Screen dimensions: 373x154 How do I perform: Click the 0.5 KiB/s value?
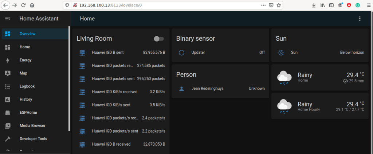[x=157, y=105]
